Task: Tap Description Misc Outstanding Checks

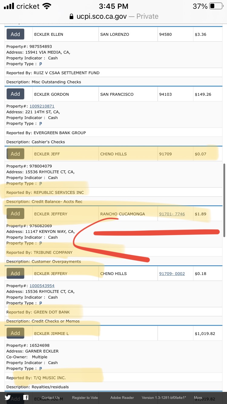Action: (44, 82)
